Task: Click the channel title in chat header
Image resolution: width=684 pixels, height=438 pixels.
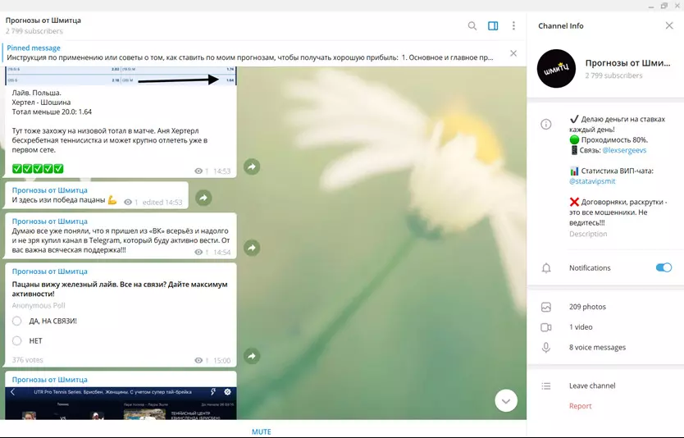Action: coord(43,20)
